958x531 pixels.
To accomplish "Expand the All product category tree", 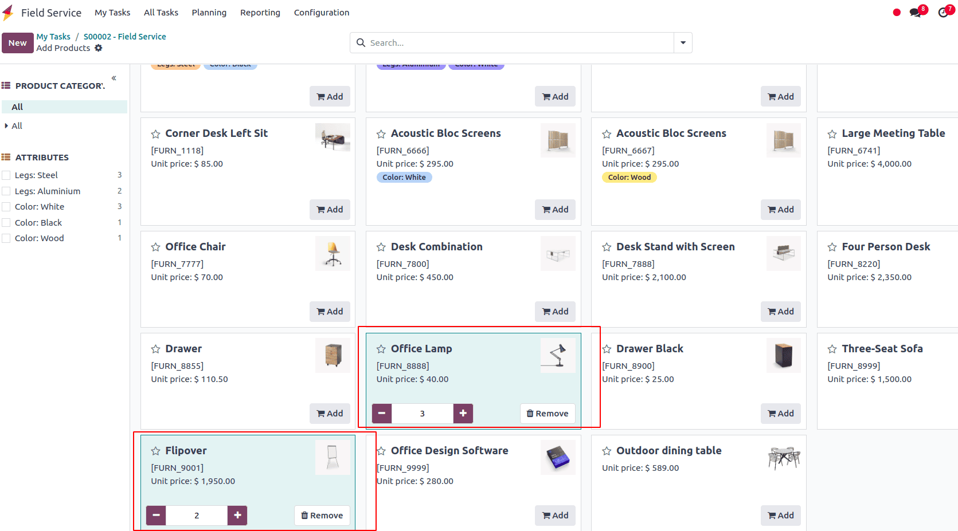I will 6,126.
